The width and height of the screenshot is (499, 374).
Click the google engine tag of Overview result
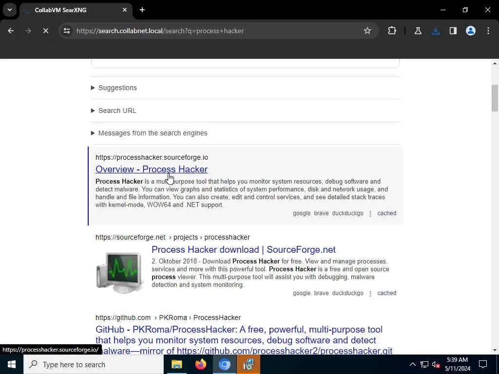[301, 213]
